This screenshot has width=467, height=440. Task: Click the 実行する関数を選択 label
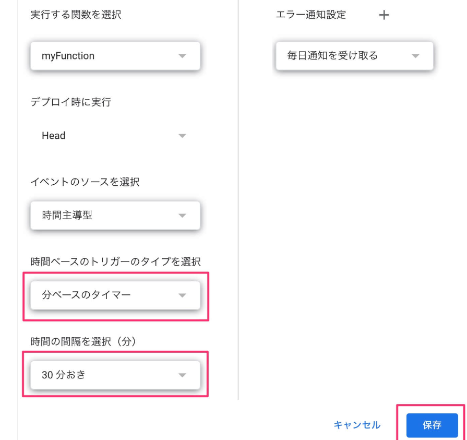[x=76, y=15]
